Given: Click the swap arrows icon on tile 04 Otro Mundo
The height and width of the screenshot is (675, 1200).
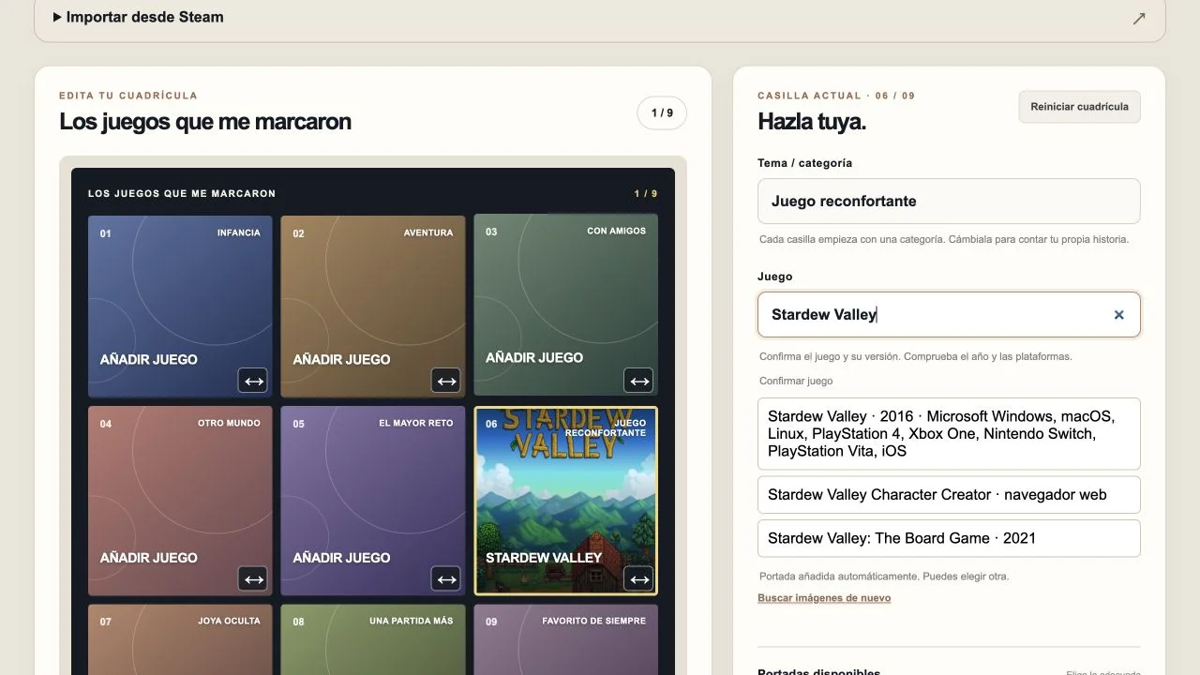Looking at the screenshot, I should (x=253, y=579).
